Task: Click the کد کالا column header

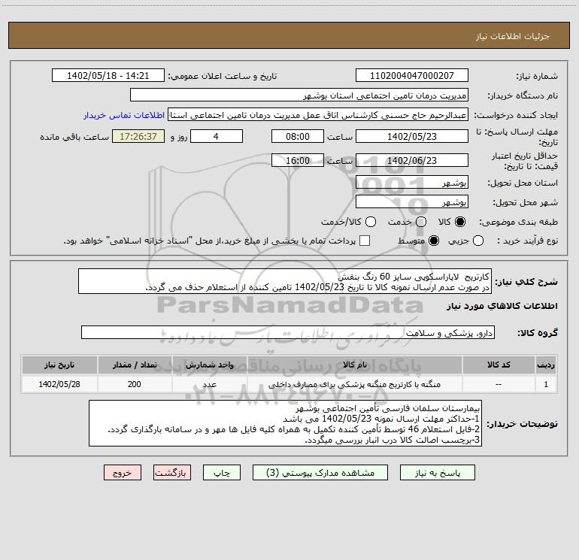Action: 499,365
